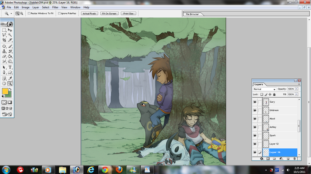The image size is (311, 174).
Task: Select the Eyedropper tool
Action: click(x=10, y=79)
